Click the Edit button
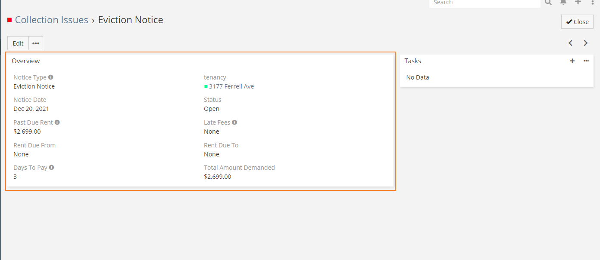 coord(18,43)
